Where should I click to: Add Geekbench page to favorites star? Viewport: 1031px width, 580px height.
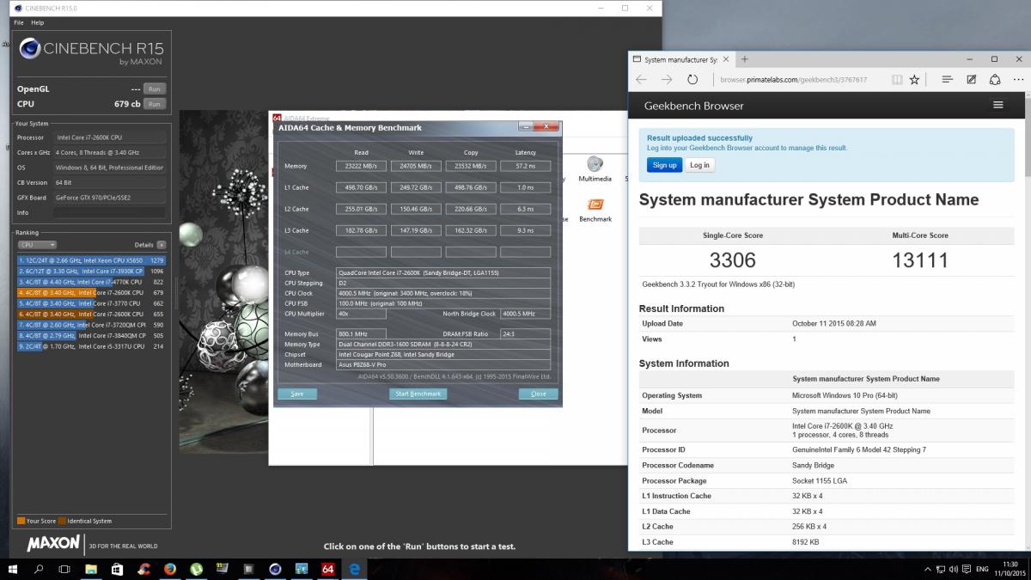coord(914,79)
